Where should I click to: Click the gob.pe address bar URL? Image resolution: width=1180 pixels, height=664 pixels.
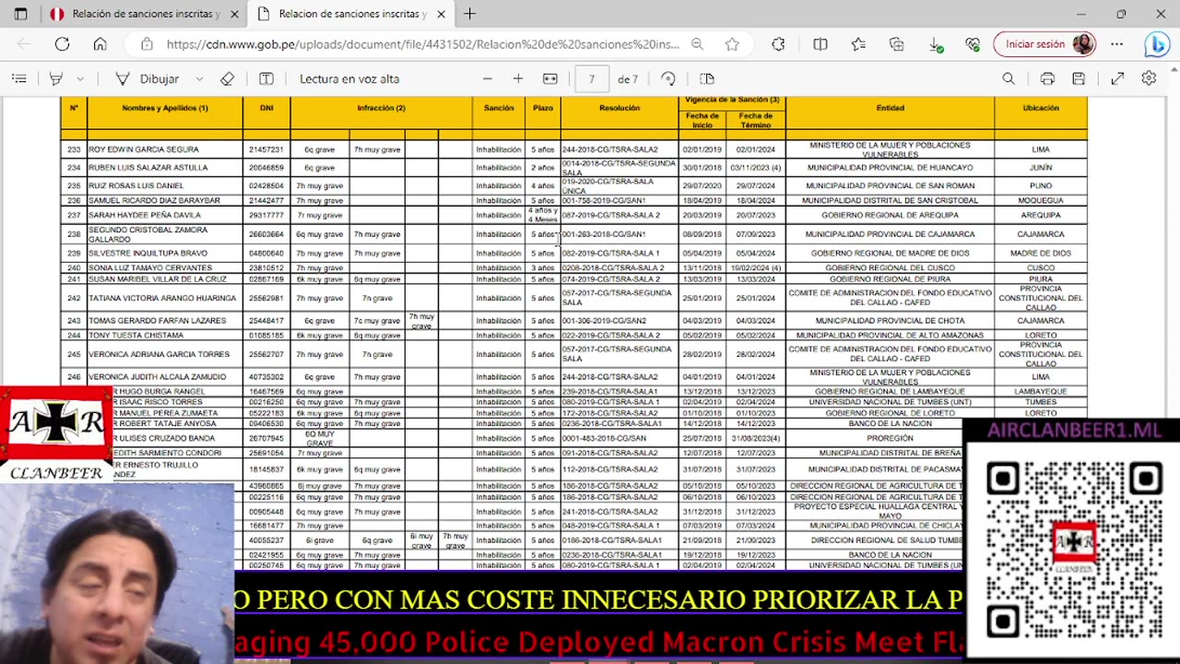422,43
